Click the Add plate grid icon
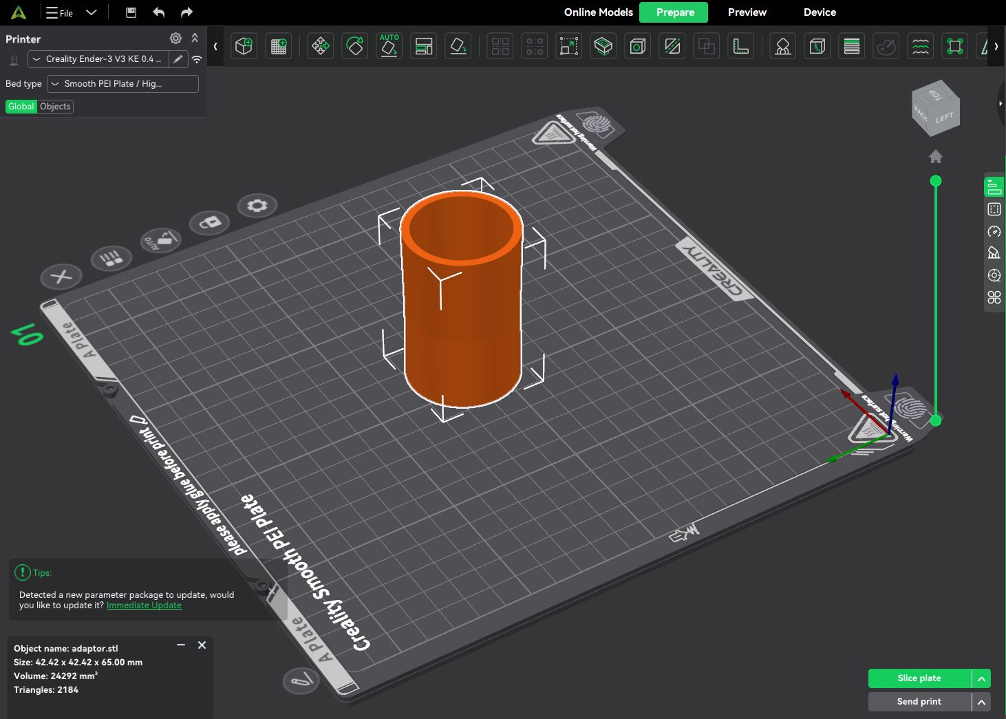Screen dimensions: 1006x719 coord(279,46)
